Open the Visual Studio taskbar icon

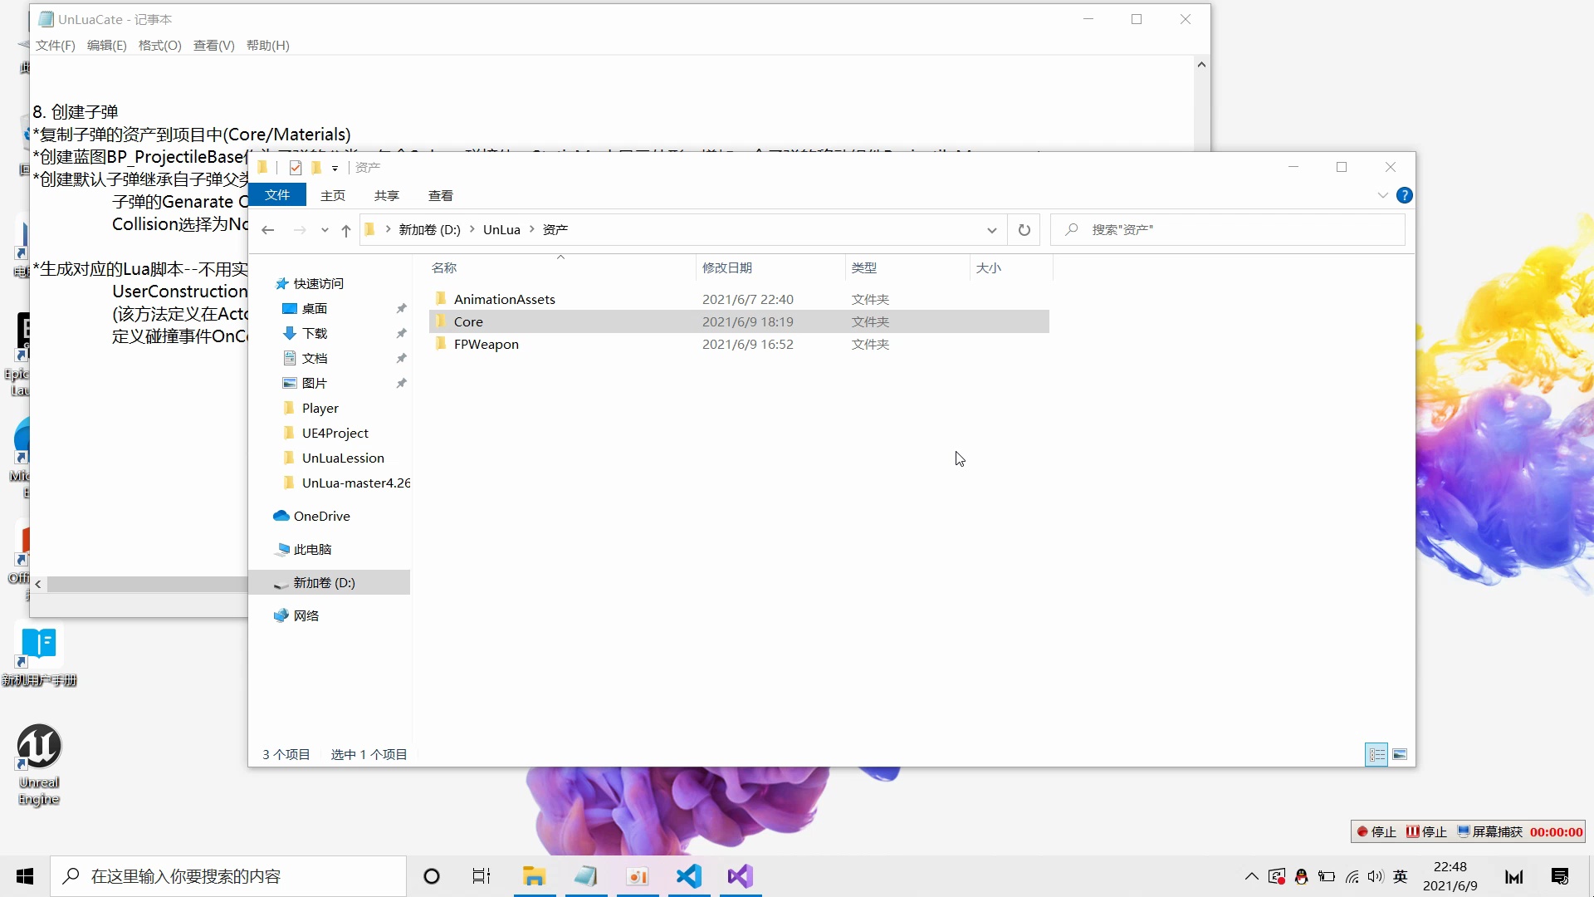739,876
